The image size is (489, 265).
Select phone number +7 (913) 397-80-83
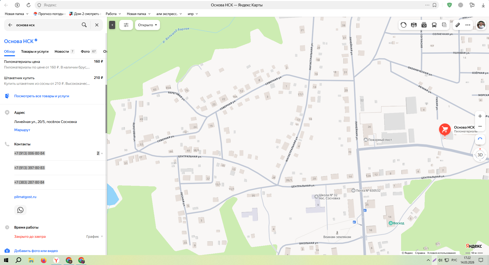(x=29, y=168)
